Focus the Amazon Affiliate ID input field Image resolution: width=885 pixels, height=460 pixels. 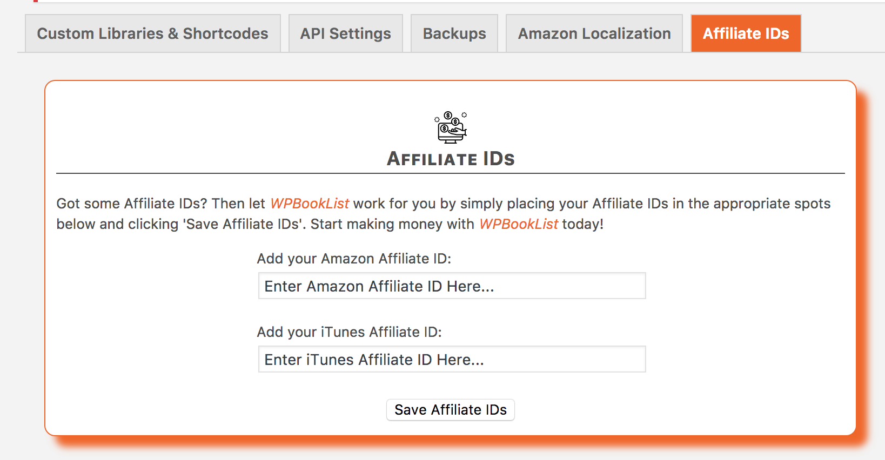pos(452,286)
